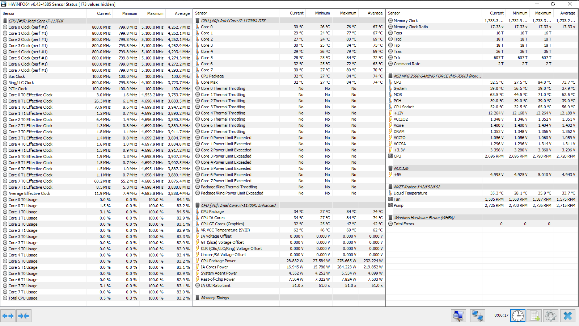Click the lightning icon next to +12V
The height and width of the screenshot is (326, 579).
(390, 113)
